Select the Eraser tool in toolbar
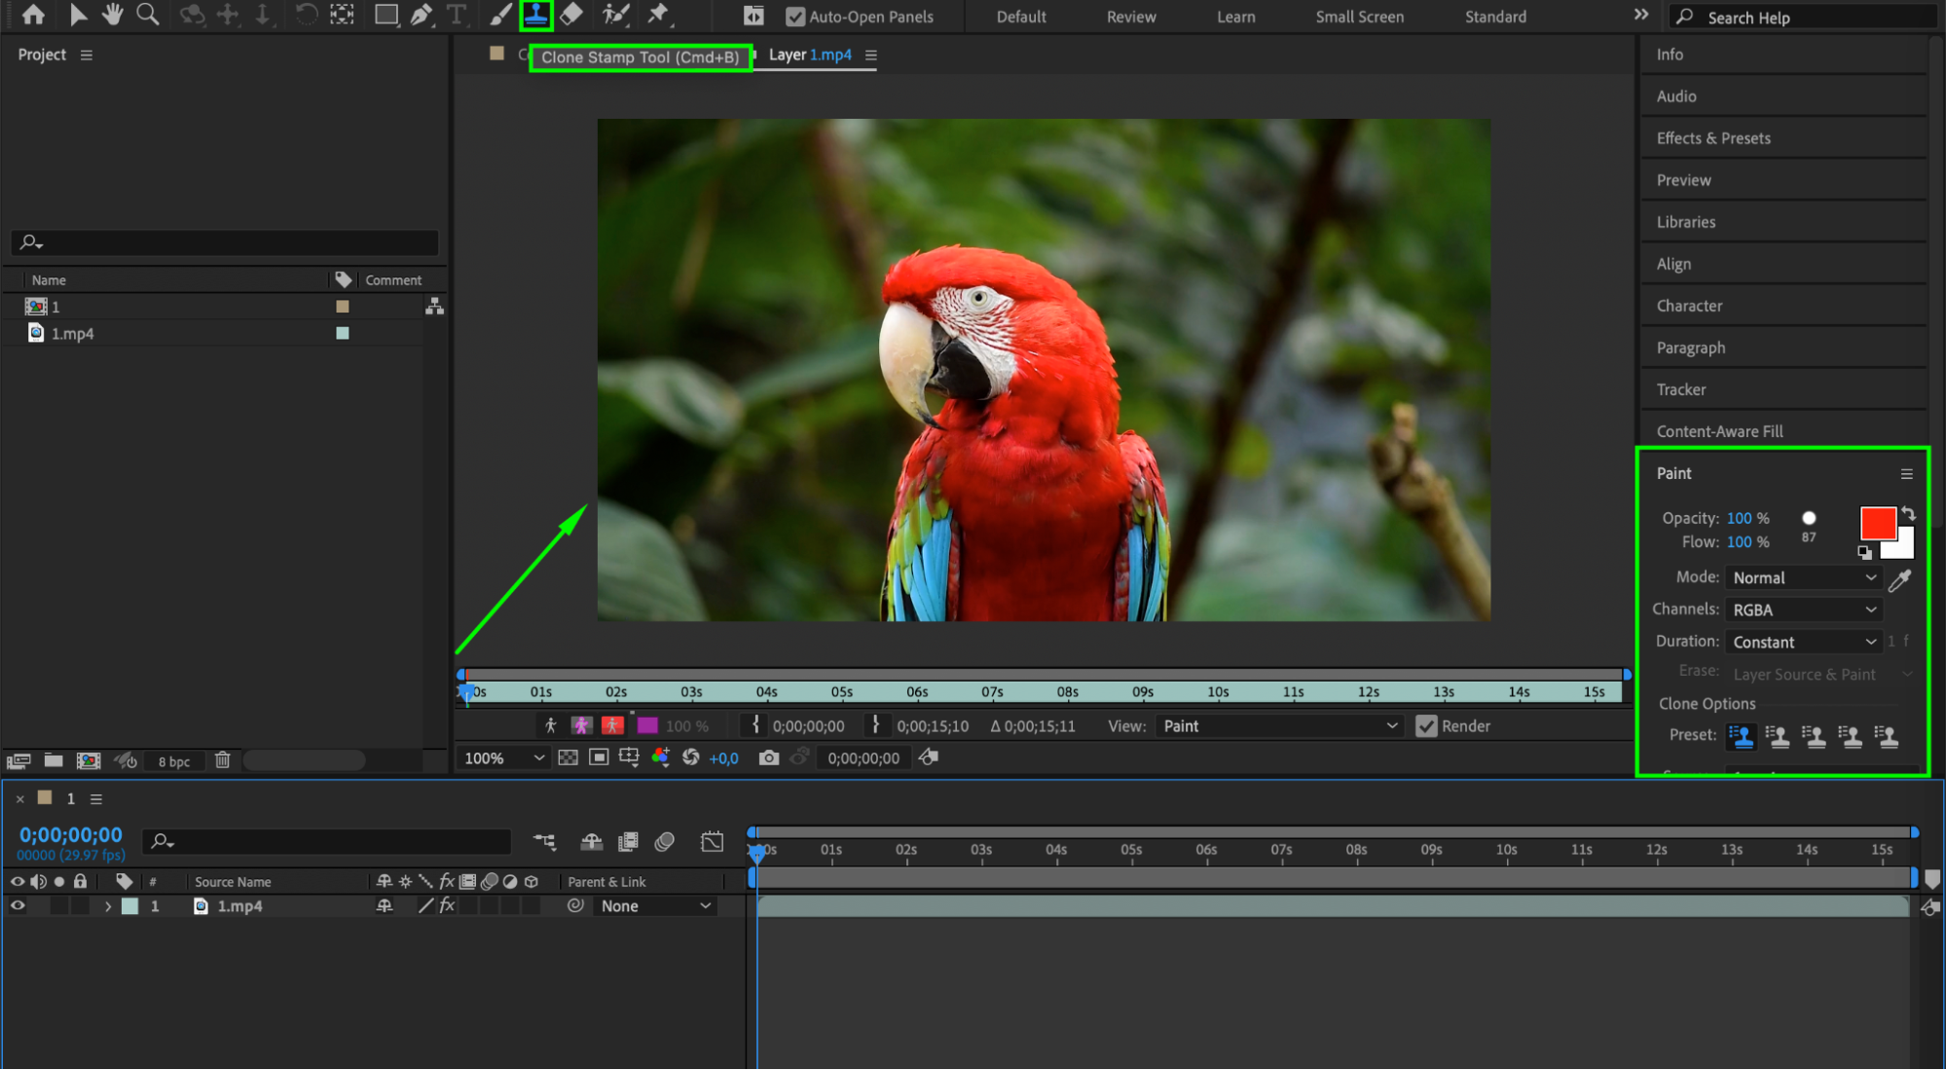 [x=572, y=15]
